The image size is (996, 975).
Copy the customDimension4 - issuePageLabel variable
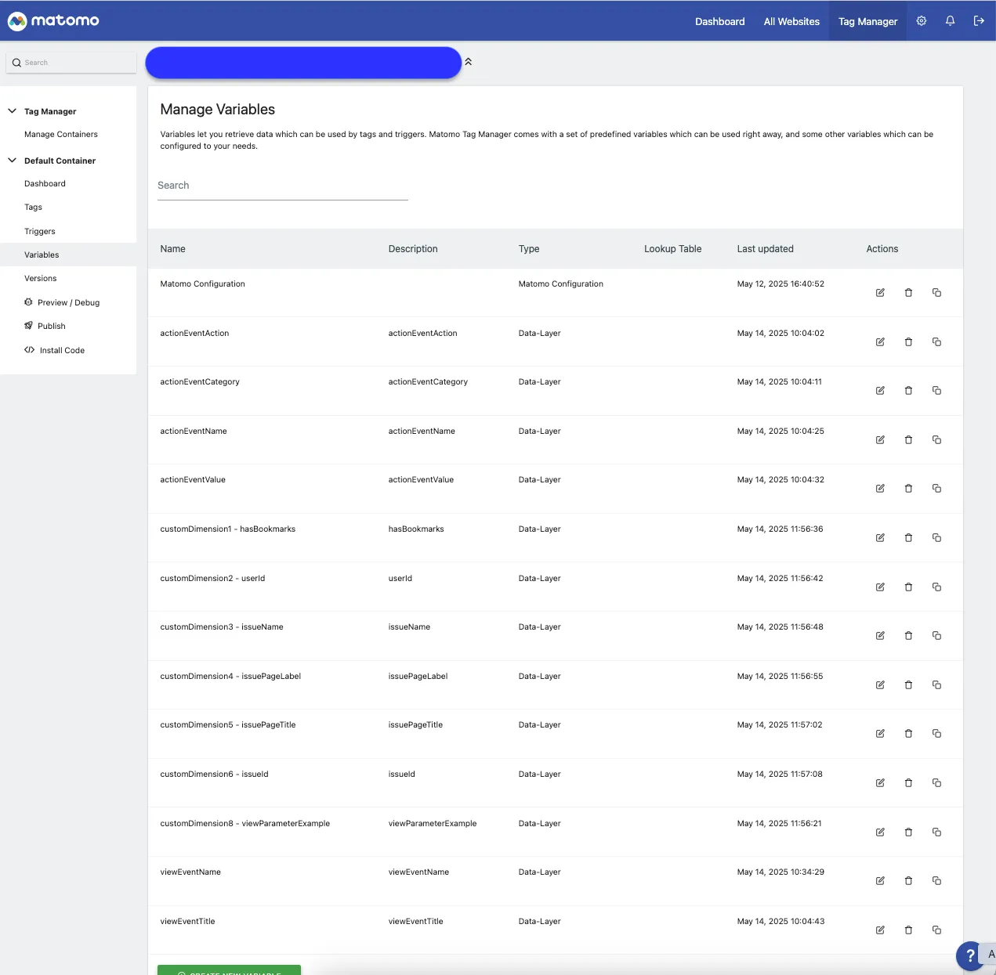[936, 685]
